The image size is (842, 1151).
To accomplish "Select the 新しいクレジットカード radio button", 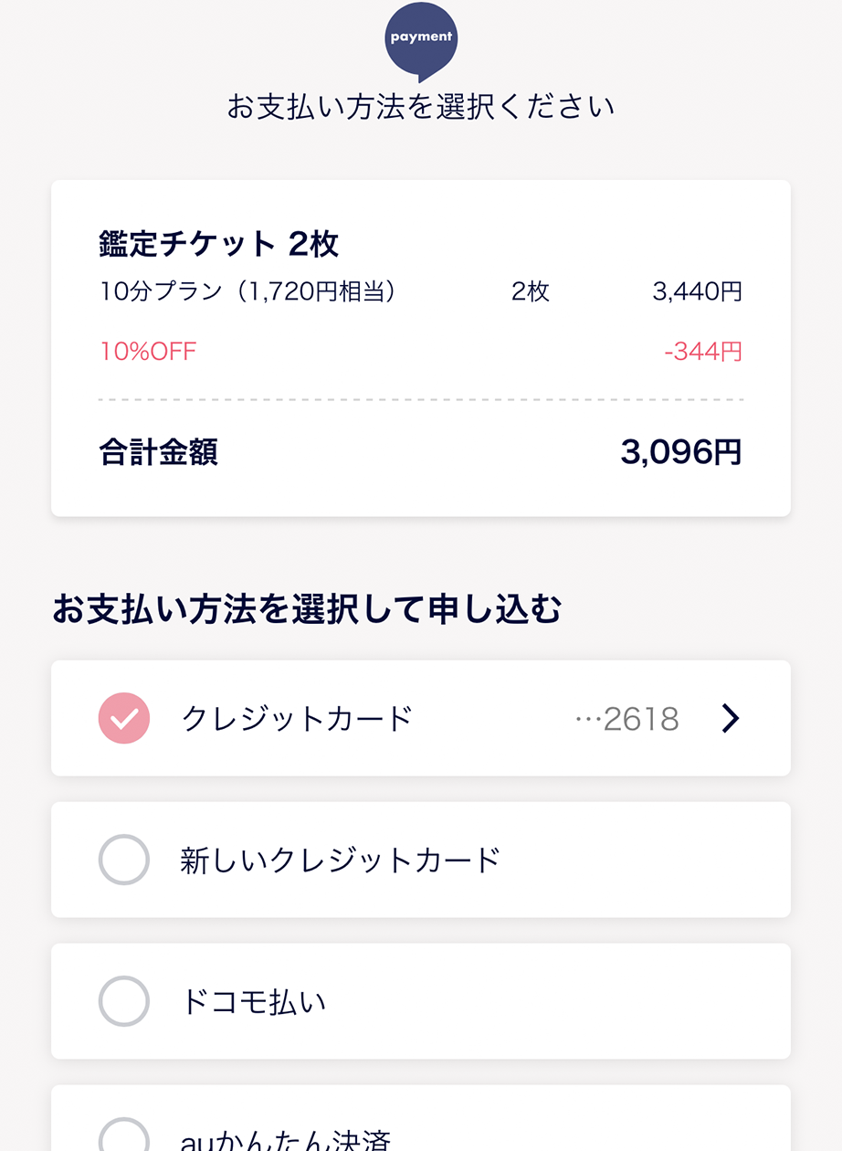I will click(123, 860).
